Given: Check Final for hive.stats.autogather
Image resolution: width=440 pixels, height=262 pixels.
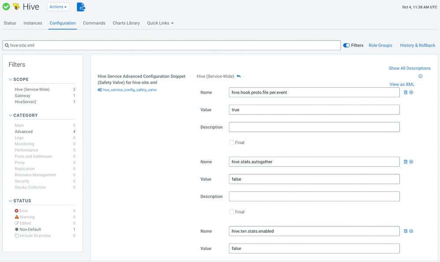Looking at the screenshot, I should click(232, 212).
